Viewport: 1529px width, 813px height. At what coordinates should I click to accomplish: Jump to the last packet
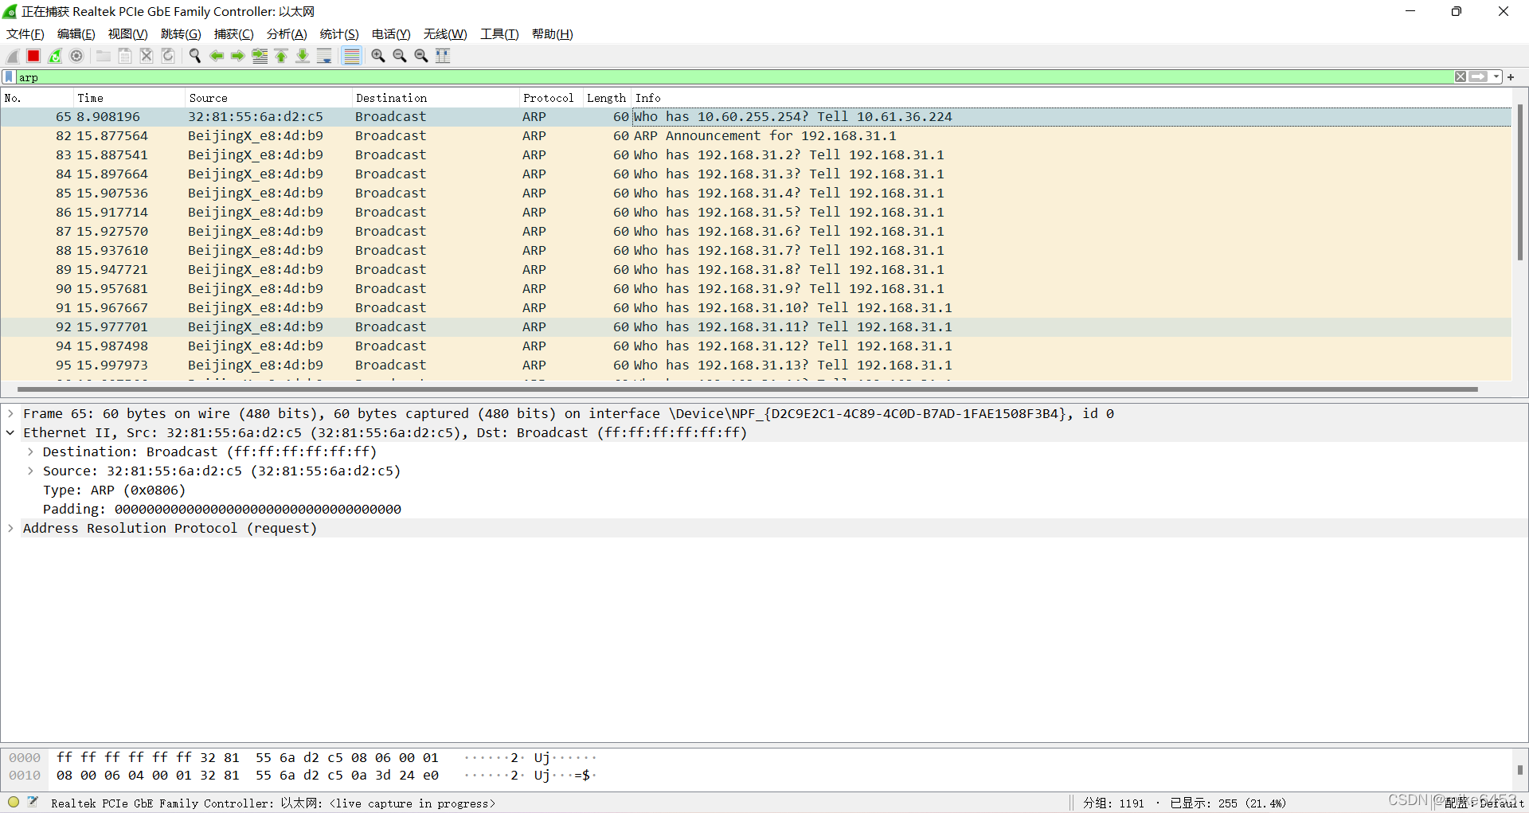pyautogui.click(x=303, y=56)
